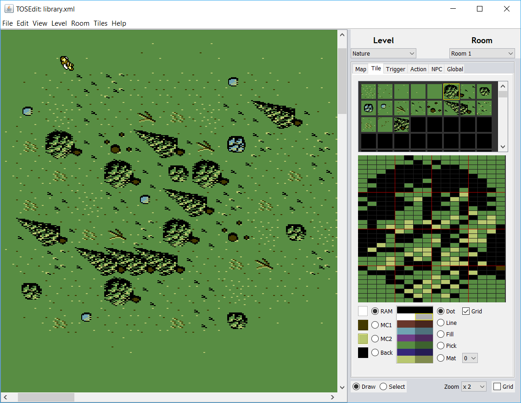Pick the selected grey color in the palette

pos(424,317)
